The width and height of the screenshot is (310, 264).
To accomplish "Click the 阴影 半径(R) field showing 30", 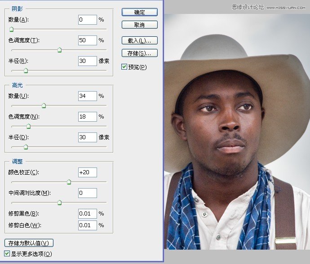I will 88,61.
